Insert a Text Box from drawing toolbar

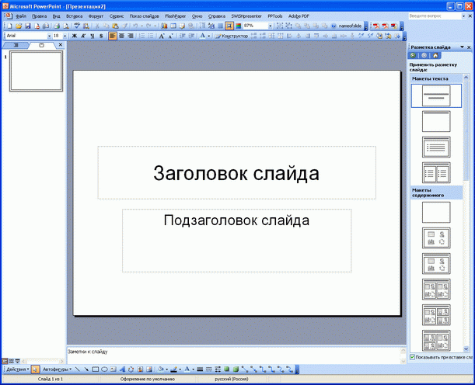click(x=114, y=369)
